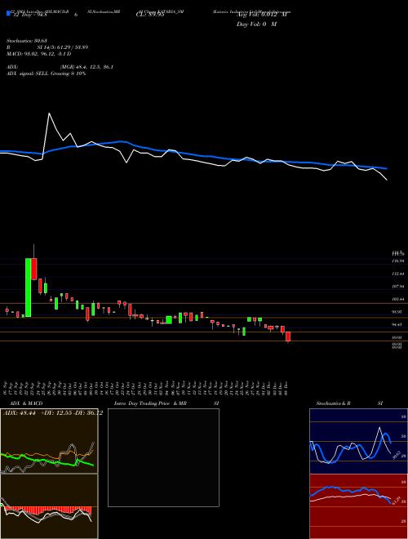Click the 'MACD: 93.02, 96.12, -3.1 D' line

[38, 54]
